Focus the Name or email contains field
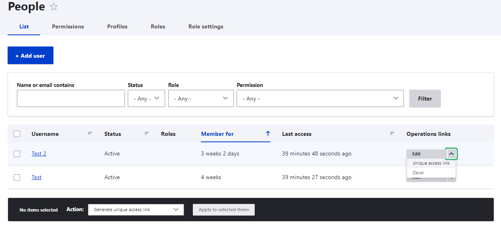 pyautogui.click(x=71, y=99)
